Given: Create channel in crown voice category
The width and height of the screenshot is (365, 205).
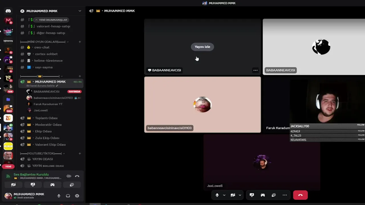Looking at the screenshot, I should pyautogui.click(x=80, y=76).
